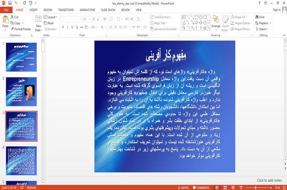Image resolution: width=287 pixels, height=190 pixels.
Task: Click the Redo button in quick access toolbar
Action: 24,3
